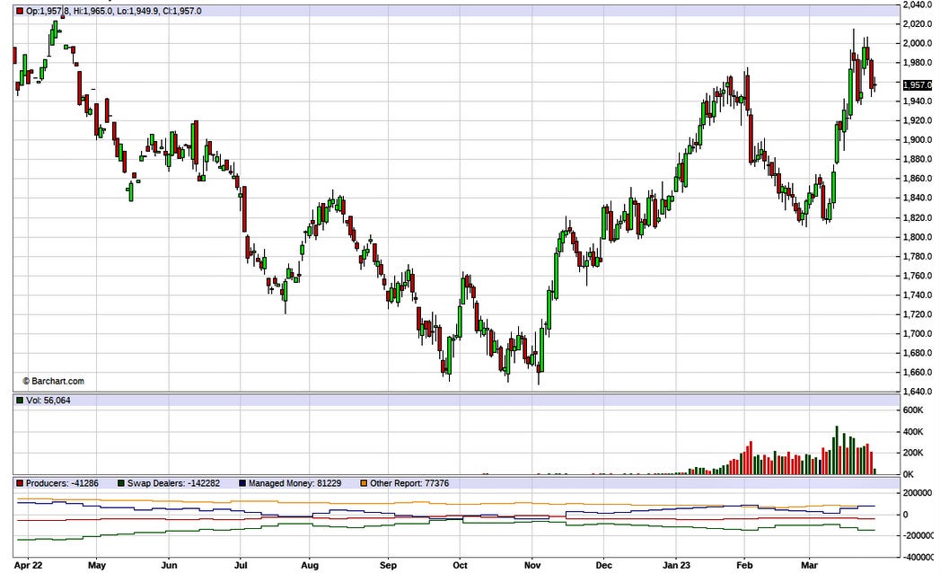Click the 200K volume axis label
The height and width of the screenshot is (573, 940).
coord(913,453)
